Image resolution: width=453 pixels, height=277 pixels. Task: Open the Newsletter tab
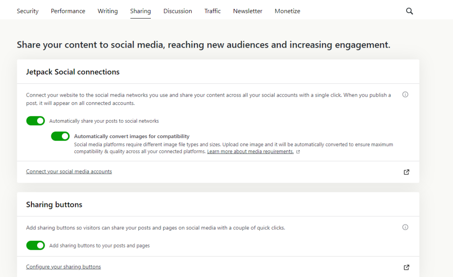tap(248, 11)
